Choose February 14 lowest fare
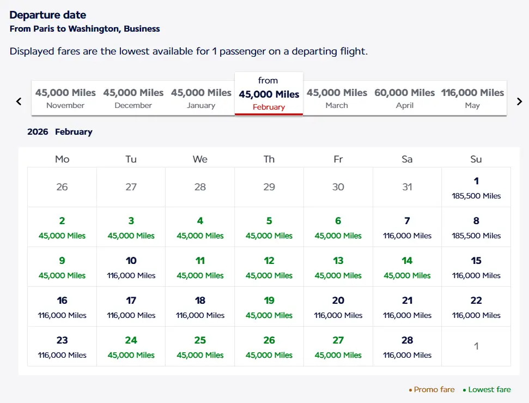Viewport: 529px width, 403px height. pos(407,267)
